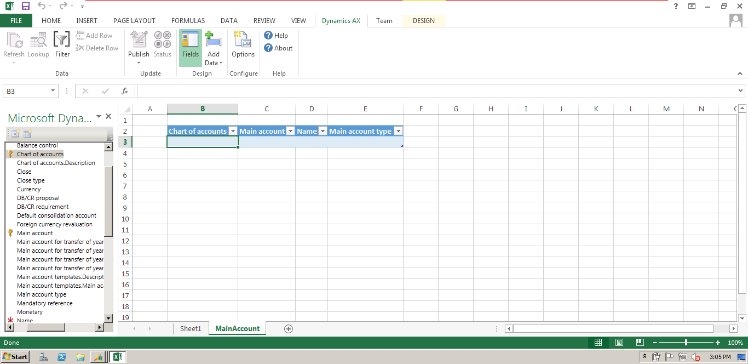Click the Delete Row button
Screen dimensions: 748x364
click(97, 48)
